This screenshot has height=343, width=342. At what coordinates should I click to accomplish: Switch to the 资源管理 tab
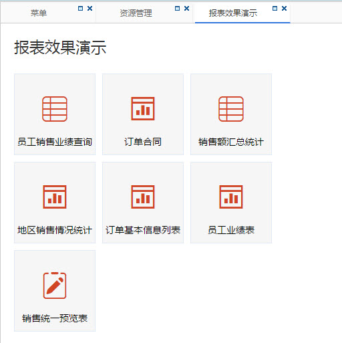pyautogui.click(x=136, y=13)
